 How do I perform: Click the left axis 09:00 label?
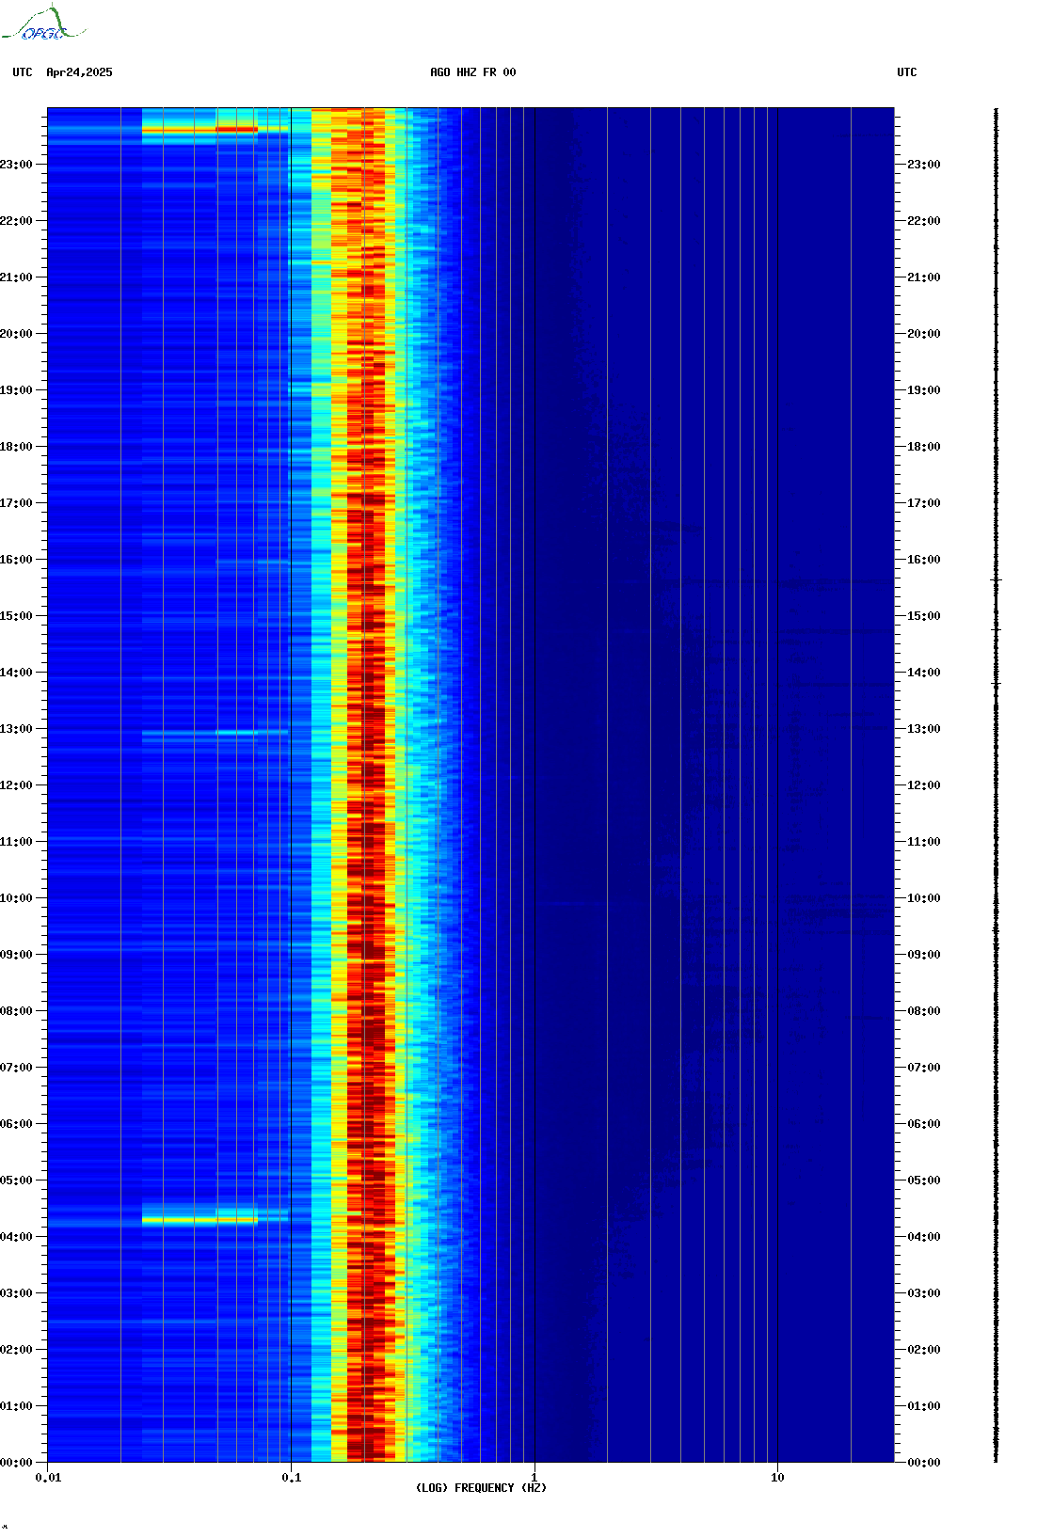[x=16, y=955]
